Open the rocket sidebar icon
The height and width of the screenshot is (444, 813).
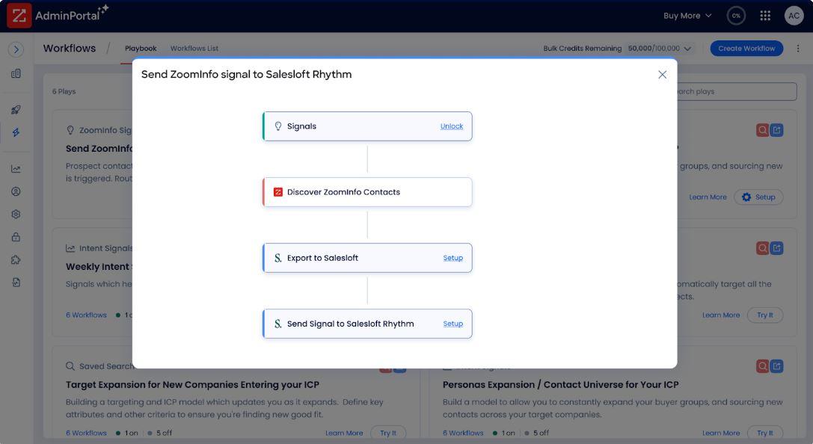click(x=16, y=110)
